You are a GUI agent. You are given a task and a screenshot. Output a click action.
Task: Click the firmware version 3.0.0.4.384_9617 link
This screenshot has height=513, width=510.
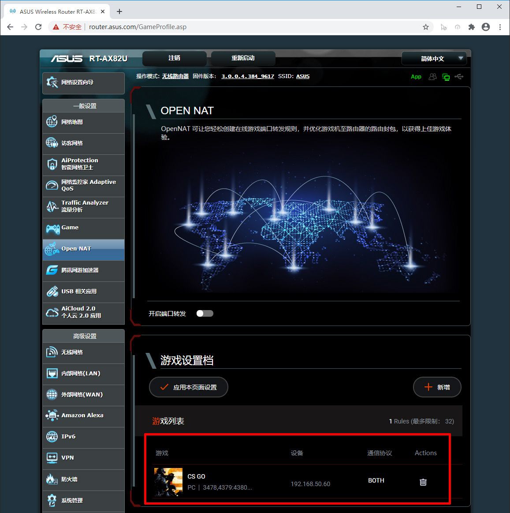point(247,76)
